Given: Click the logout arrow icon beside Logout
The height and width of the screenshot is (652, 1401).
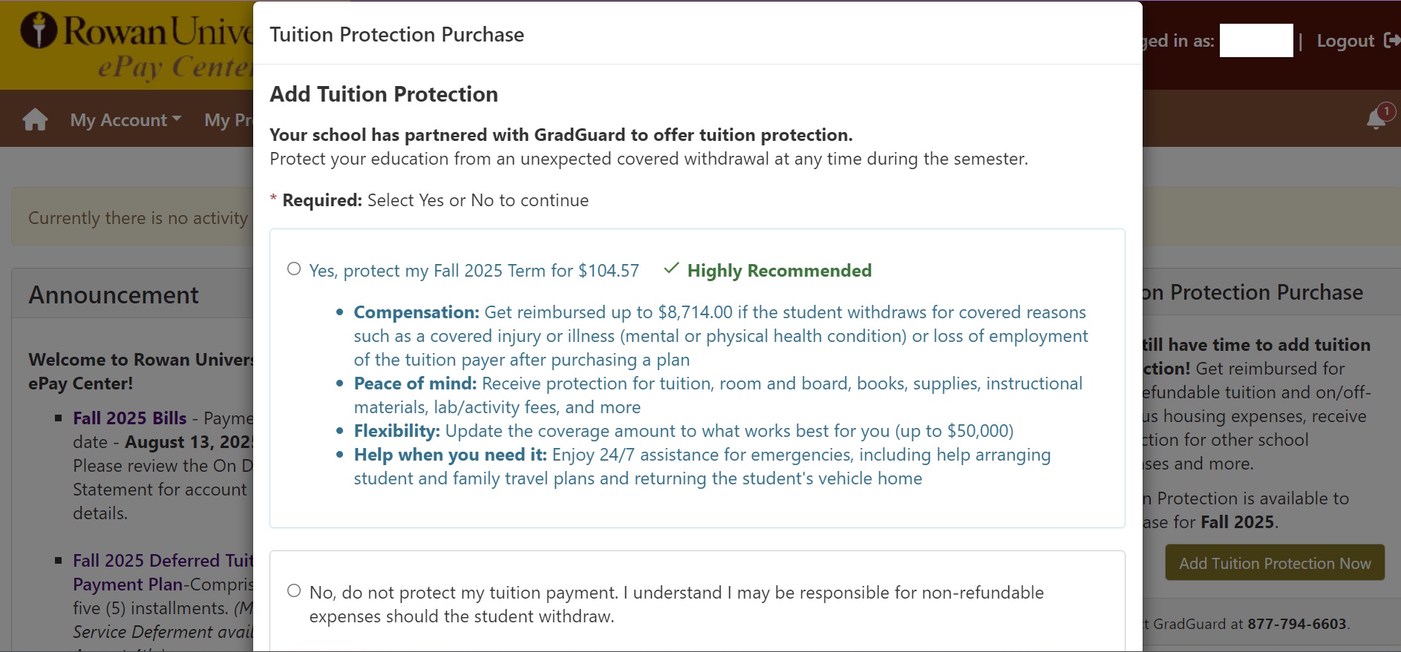Looking at the screenshot, I should pyautogui.click(x=1392, y=41).
